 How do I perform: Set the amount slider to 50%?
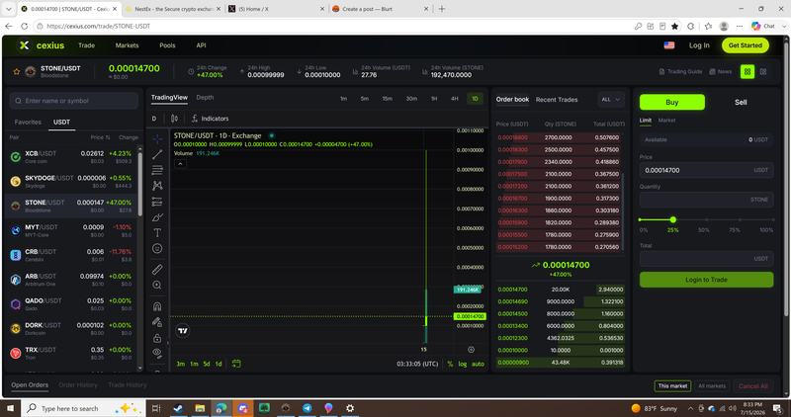706,219
